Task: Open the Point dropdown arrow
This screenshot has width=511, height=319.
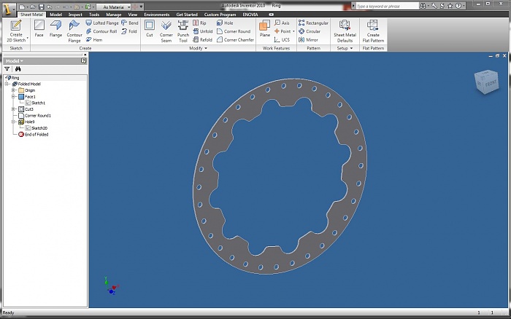Action: (x=293, y=31)
